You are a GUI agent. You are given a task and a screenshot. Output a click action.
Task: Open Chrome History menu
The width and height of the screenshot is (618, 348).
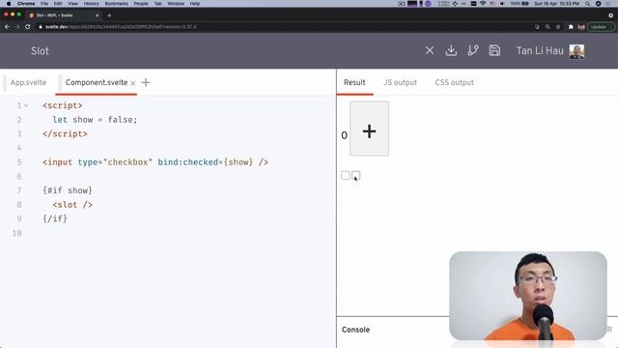tap(91, 4)
